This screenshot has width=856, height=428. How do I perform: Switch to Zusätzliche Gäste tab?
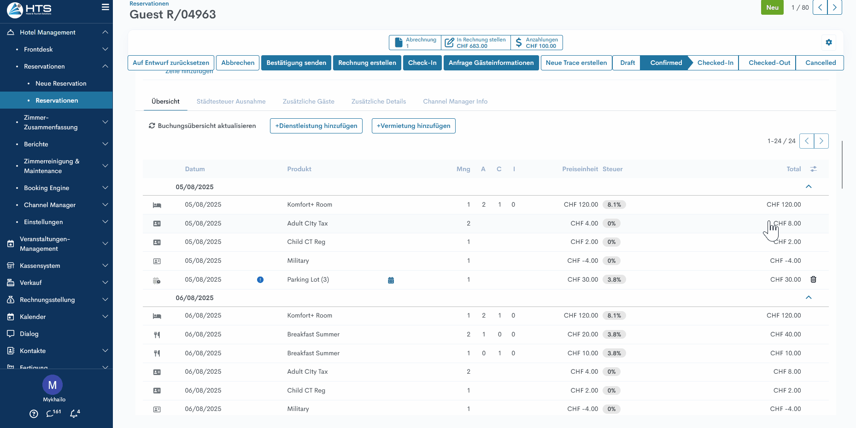point(308,101)
